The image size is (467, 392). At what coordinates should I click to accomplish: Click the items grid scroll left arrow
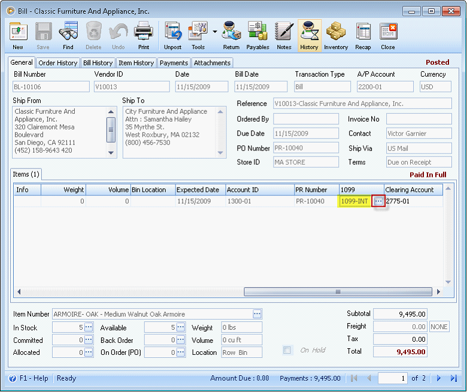(x=19, y=291)
